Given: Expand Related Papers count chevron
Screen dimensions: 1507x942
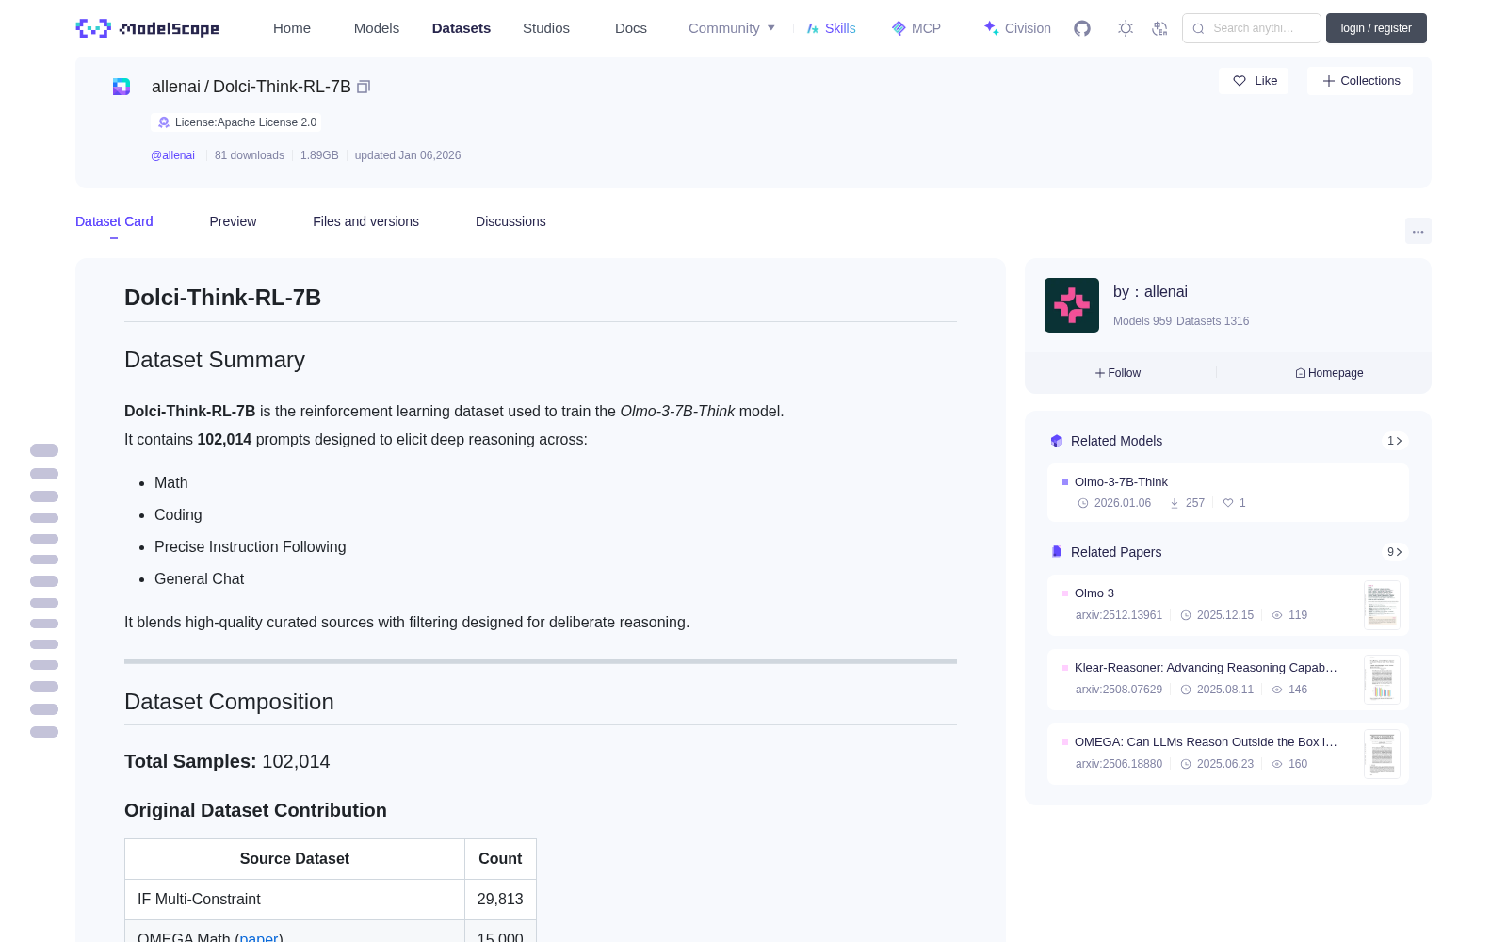Looking at the screenshot, I should point(1395,552).
